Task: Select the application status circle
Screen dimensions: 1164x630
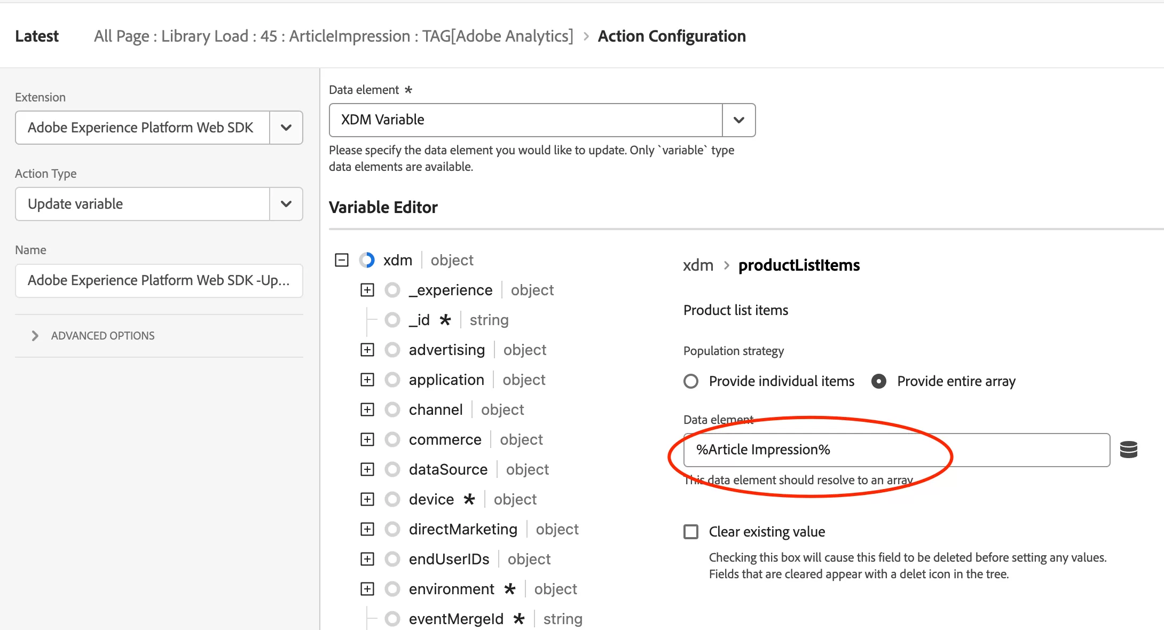Action: pyautogui.click(x=392, y=380)
